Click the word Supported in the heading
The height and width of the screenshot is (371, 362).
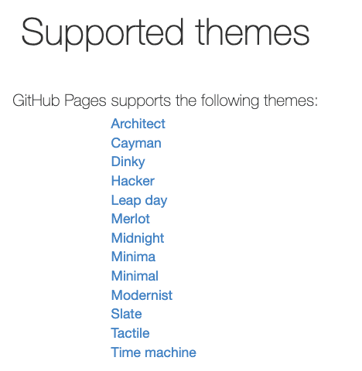pos(103,33)
